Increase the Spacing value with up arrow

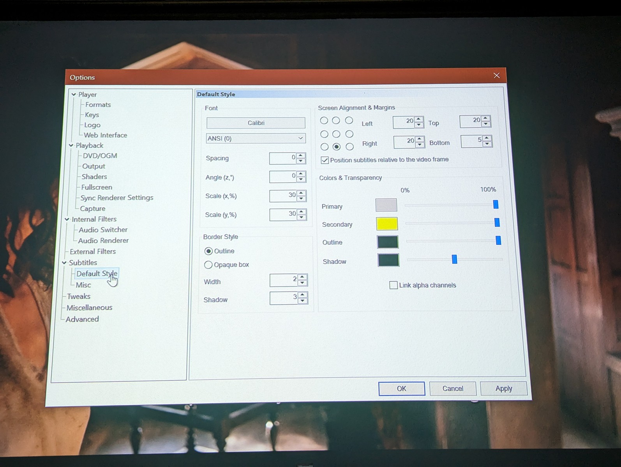click(x=301, y=156)
